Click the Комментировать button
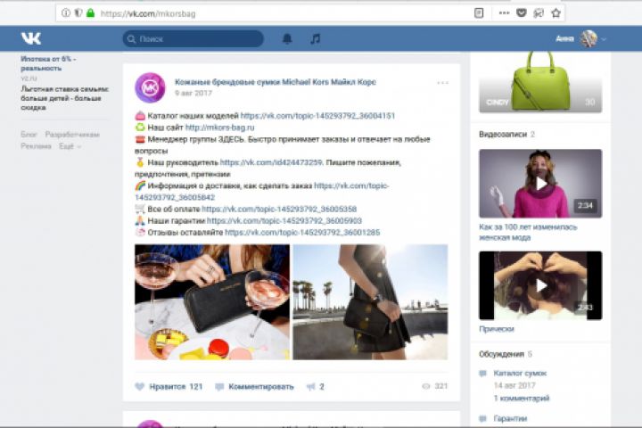The image size is (642, 428). 255,387
